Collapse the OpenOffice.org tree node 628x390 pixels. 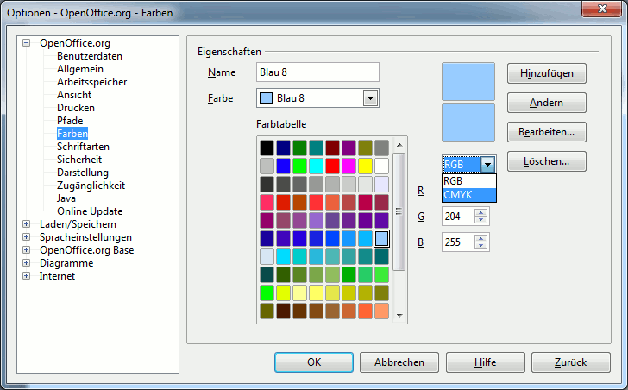tap(27, 43)
